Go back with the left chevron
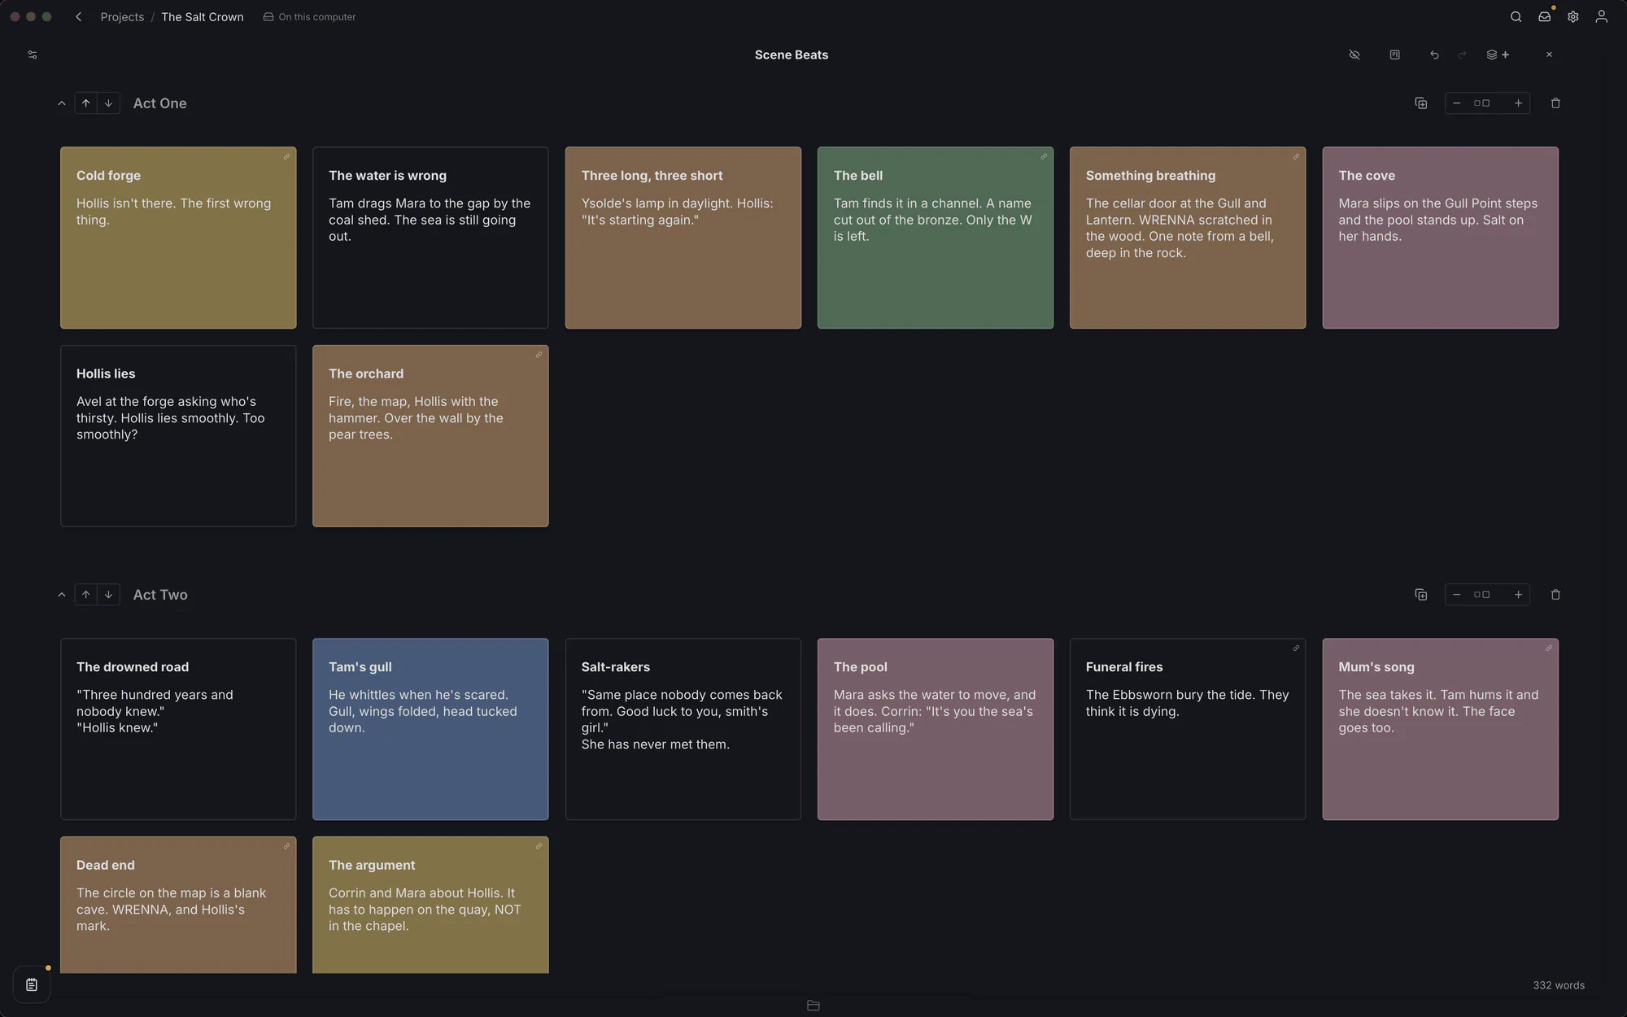This screenshot has height=1017, width=1627. click(78, 16)
